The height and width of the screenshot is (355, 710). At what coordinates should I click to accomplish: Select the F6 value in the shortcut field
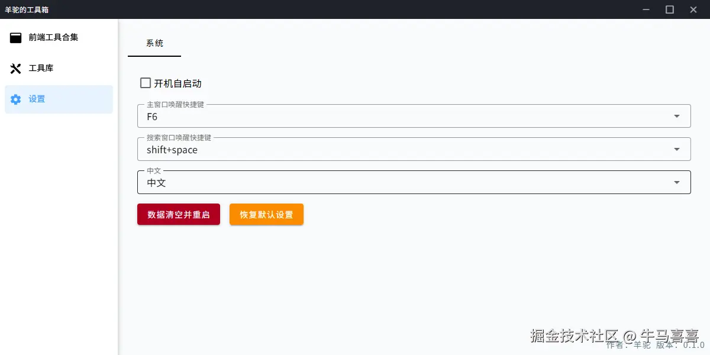151,117
